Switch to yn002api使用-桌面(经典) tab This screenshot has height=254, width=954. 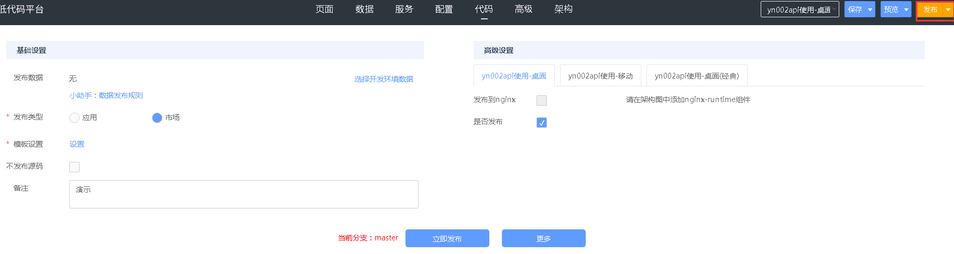[697, 76]
